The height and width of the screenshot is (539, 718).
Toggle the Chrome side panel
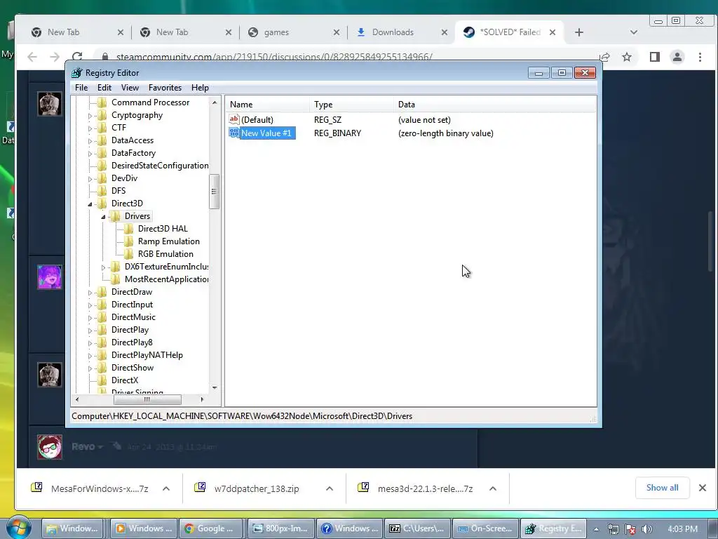coord(654,57)
